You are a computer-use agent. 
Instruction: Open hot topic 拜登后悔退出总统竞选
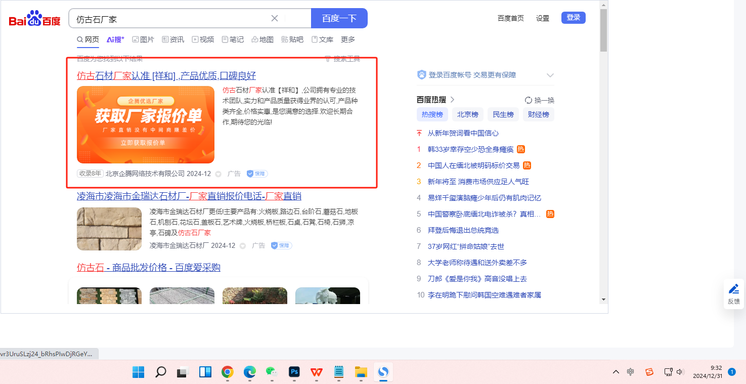pos(463,230)
